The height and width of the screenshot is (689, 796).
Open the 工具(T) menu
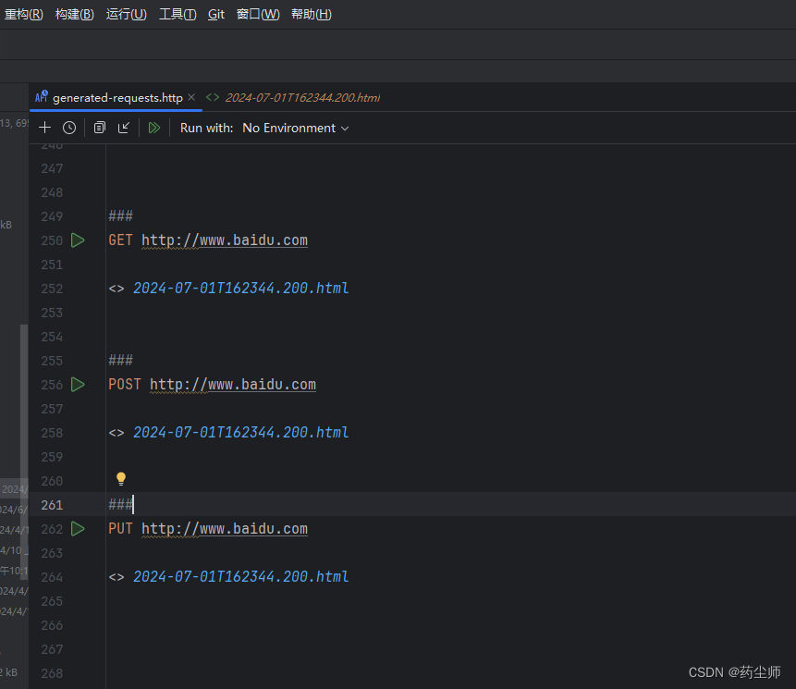[x=178, y=14]
